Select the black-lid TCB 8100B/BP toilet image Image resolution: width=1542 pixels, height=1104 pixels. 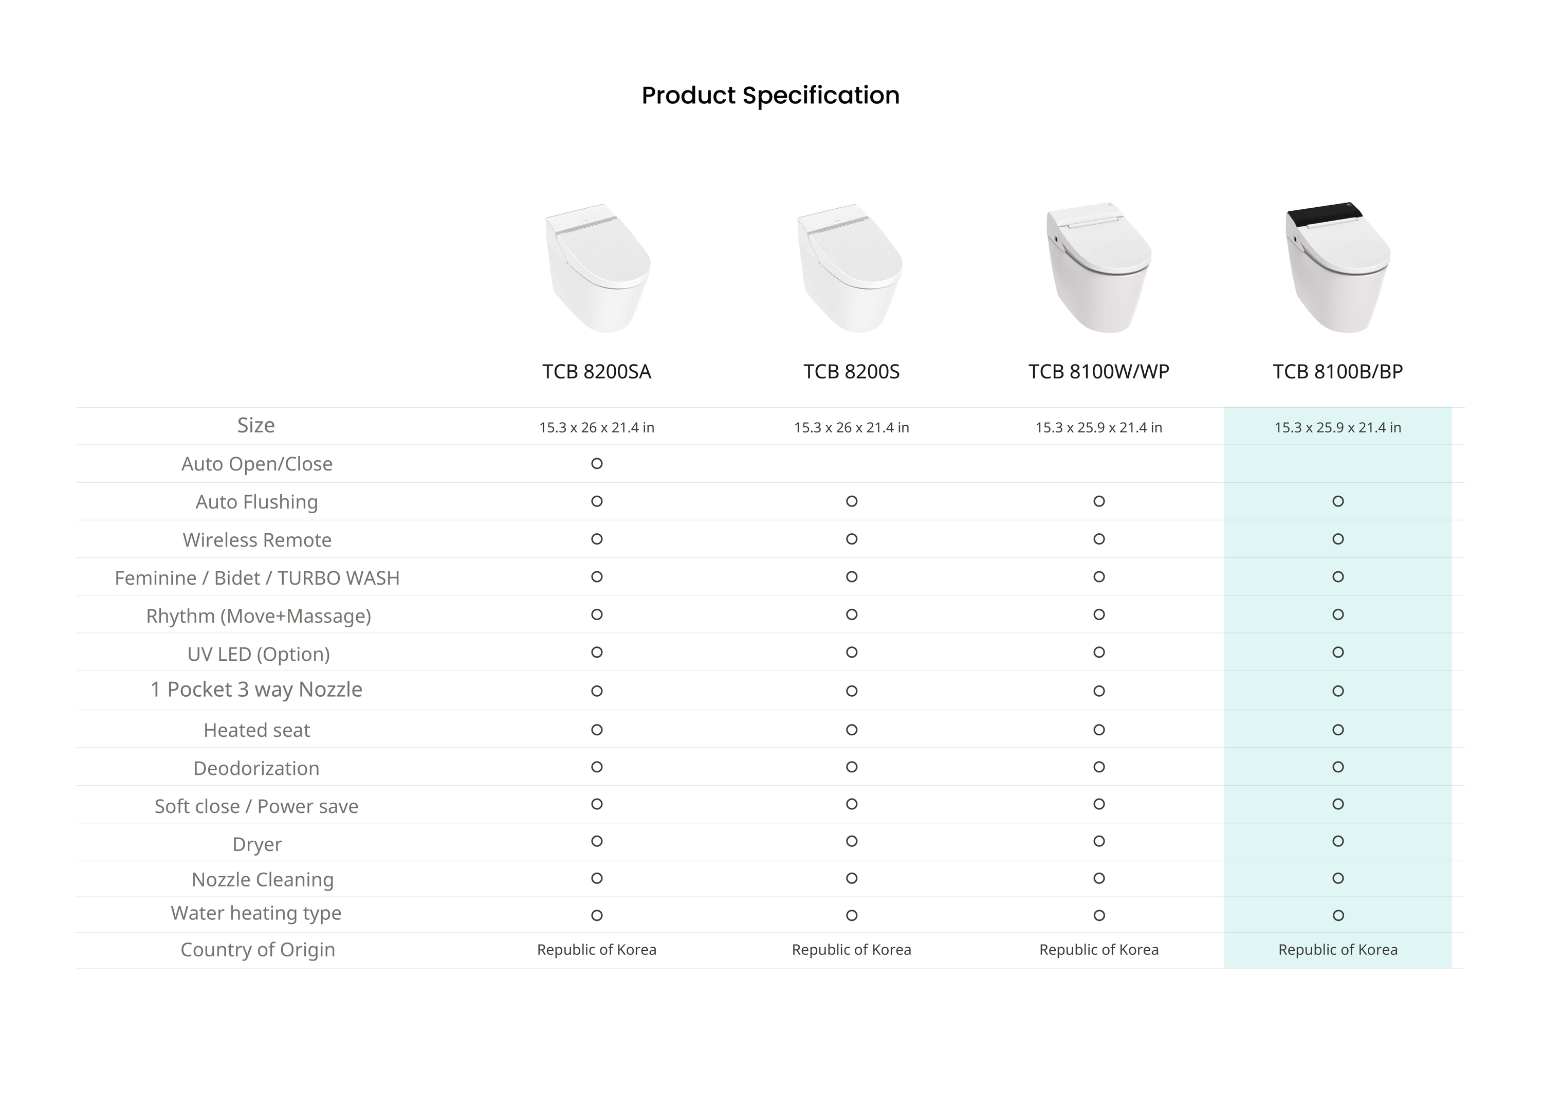[x=1337, y=267]
